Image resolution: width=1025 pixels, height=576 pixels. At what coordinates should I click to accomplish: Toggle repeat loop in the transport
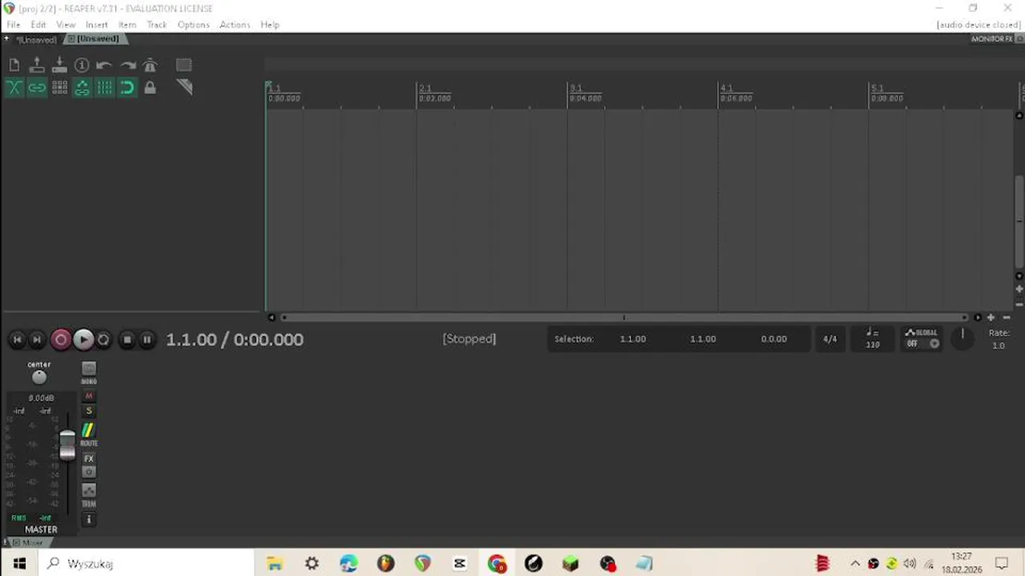click(103, 340)
